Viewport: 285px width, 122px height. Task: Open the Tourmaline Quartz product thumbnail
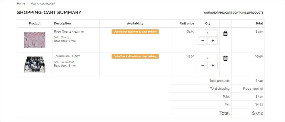(34, 64)
